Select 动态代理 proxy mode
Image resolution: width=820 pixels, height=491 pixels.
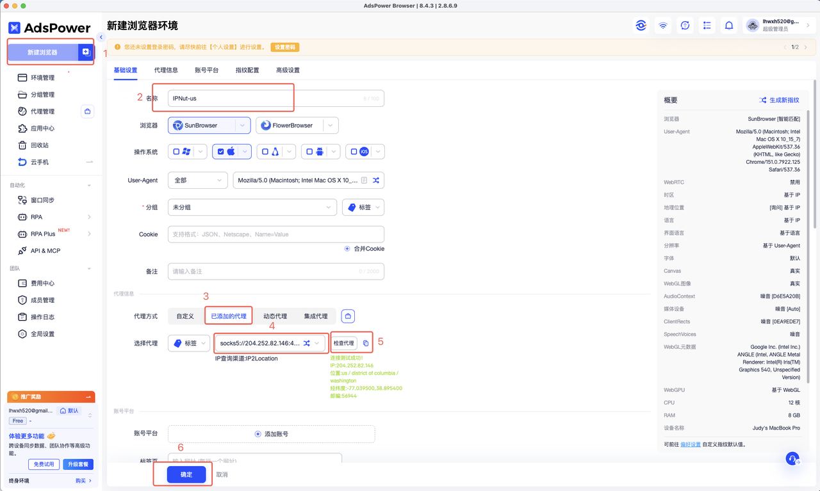pos(275,316)
